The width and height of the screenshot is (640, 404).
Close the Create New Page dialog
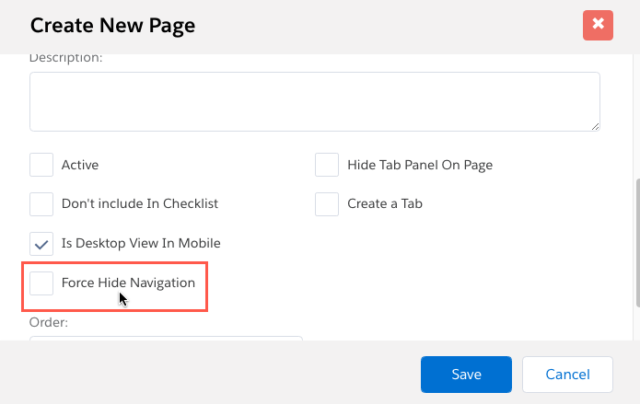[598, 24]
